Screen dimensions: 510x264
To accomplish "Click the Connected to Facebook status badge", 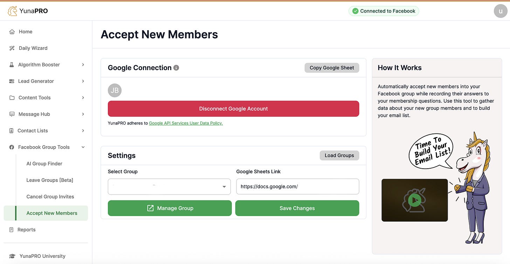I will (x=384, y=11).
